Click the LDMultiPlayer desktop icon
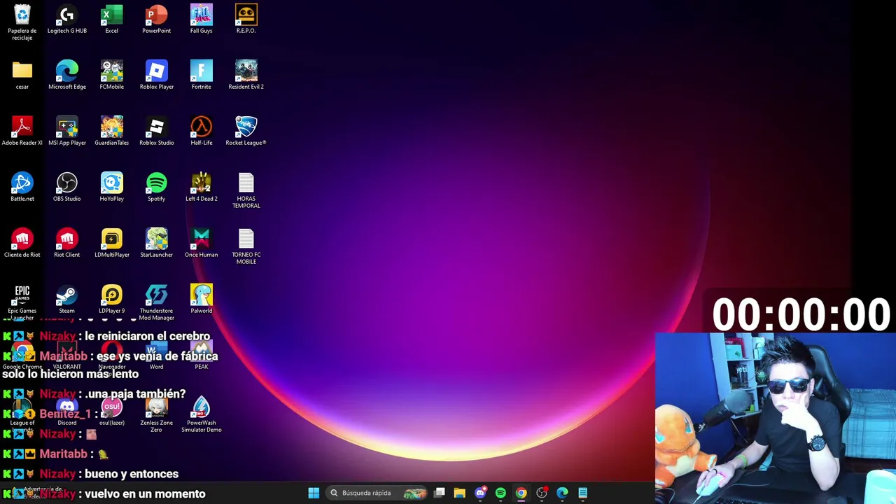The image size is (896, 504). click(112, 244)
